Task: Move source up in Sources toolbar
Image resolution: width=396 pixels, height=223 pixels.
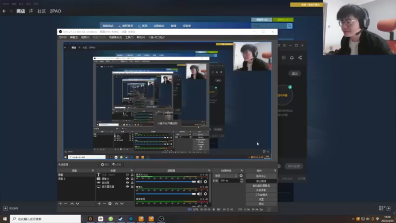Action: (116, 204)
